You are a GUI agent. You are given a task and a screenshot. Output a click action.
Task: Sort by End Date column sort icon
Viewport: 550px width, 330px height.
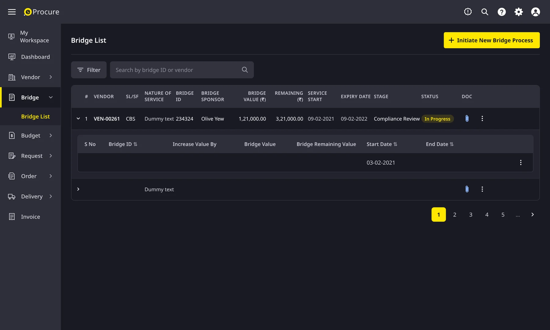click(452, 144)
